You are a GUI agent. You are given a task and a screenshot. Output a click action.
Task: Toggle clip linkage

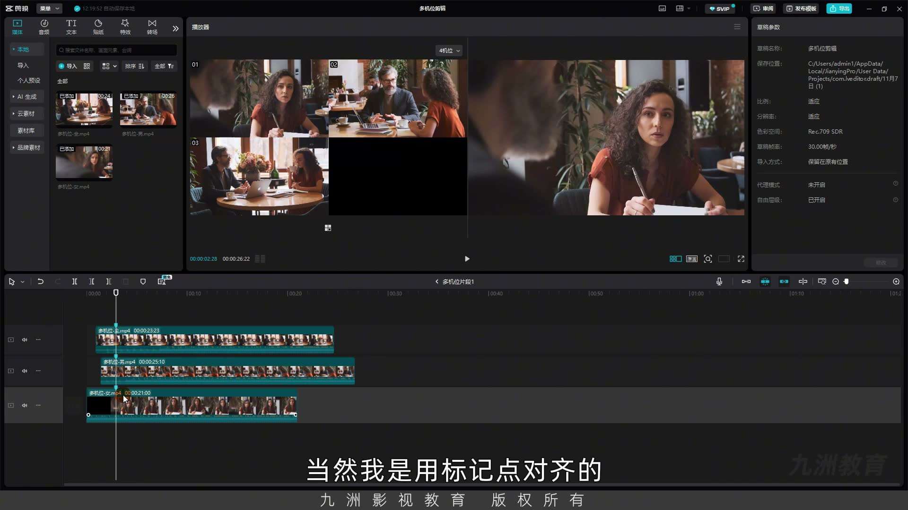[784, 281]
